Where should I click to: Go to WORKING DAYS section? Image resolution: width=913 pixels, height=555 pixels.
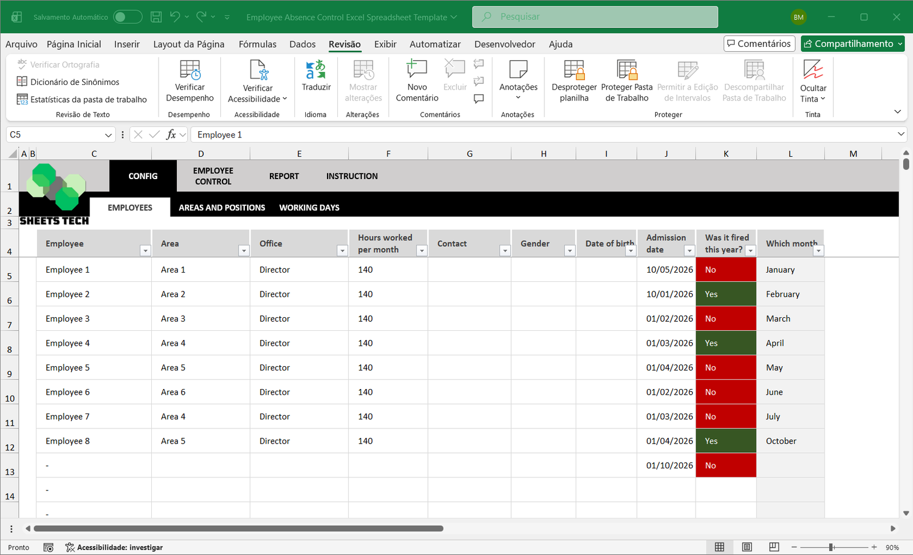tap(309, 208)
